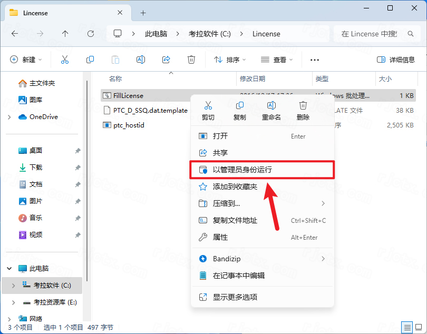427x334 pixels.
Task: Collapse the 此电脑 tree node
Action: 9,268
